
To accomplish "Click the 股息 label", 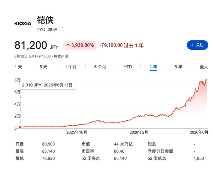I will click(152, 144).
